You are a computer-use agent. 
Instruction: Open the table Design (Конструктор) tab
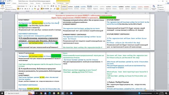pyautogui.click(x=60, y=3)
